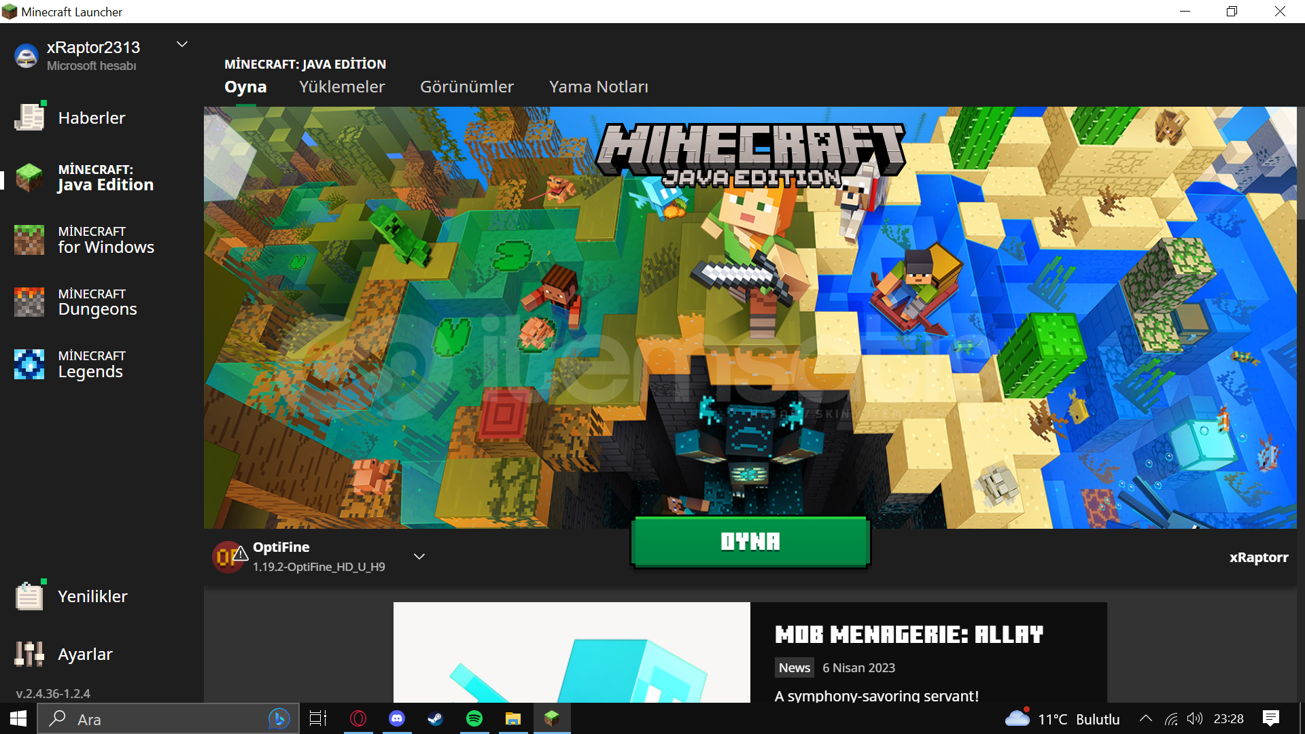Click the MINECRAFT: JAVA EDITION page heading
Viewport: 1305px width, 734px height.
click(305, 64)
